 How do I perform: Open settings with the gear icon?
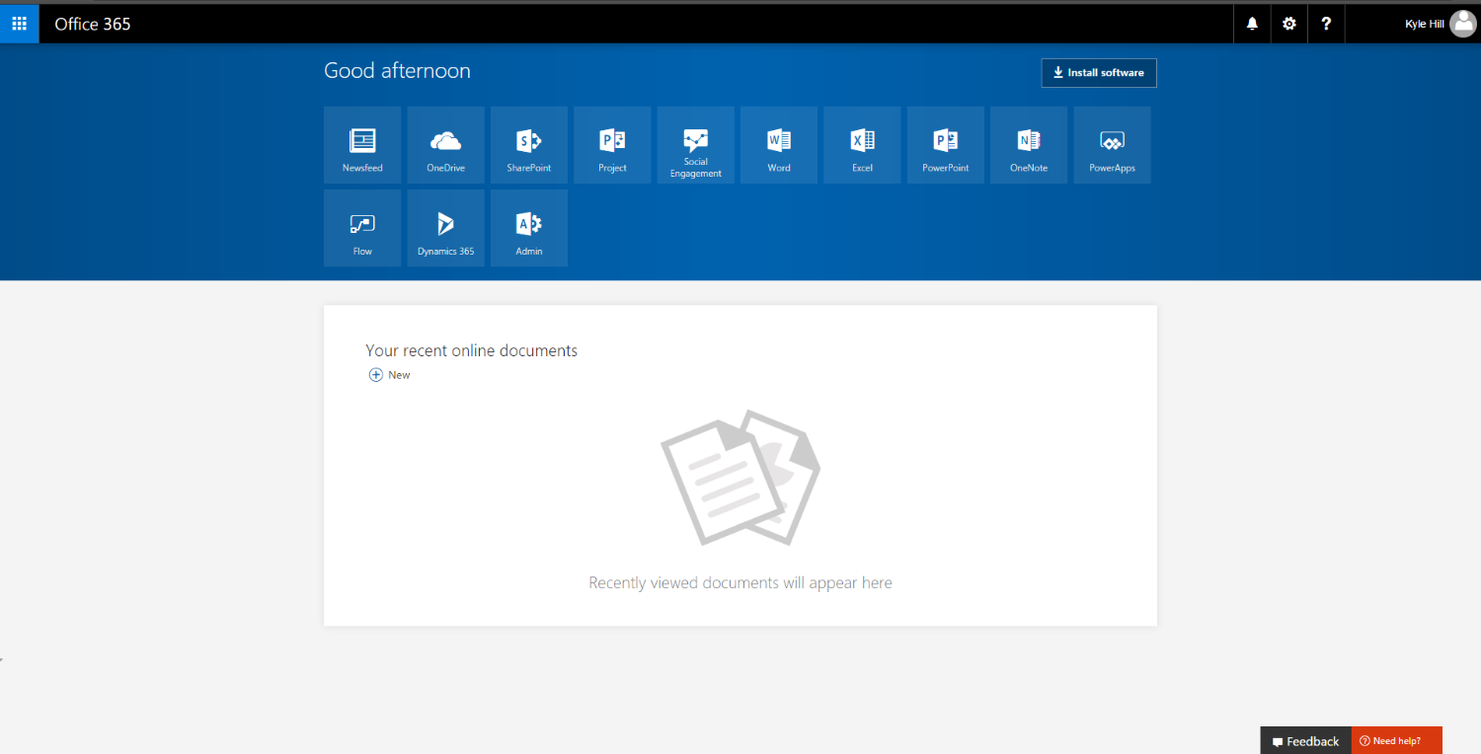click(x=1289, y=24)
